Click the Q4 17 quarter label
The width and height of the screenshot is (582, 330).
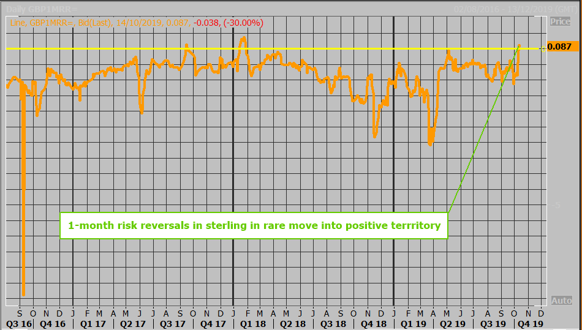point(213,324)
